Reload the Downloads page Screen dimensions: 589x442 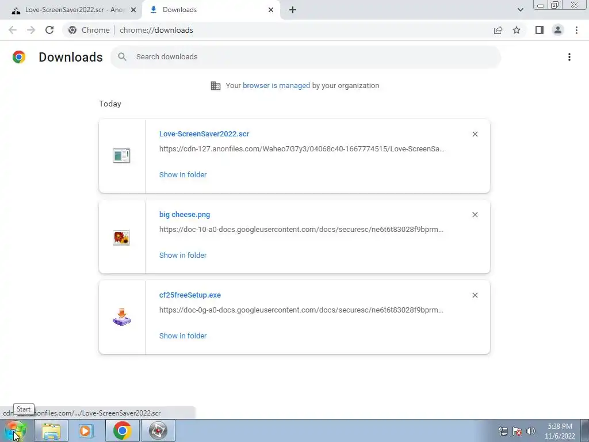[49, 30]
